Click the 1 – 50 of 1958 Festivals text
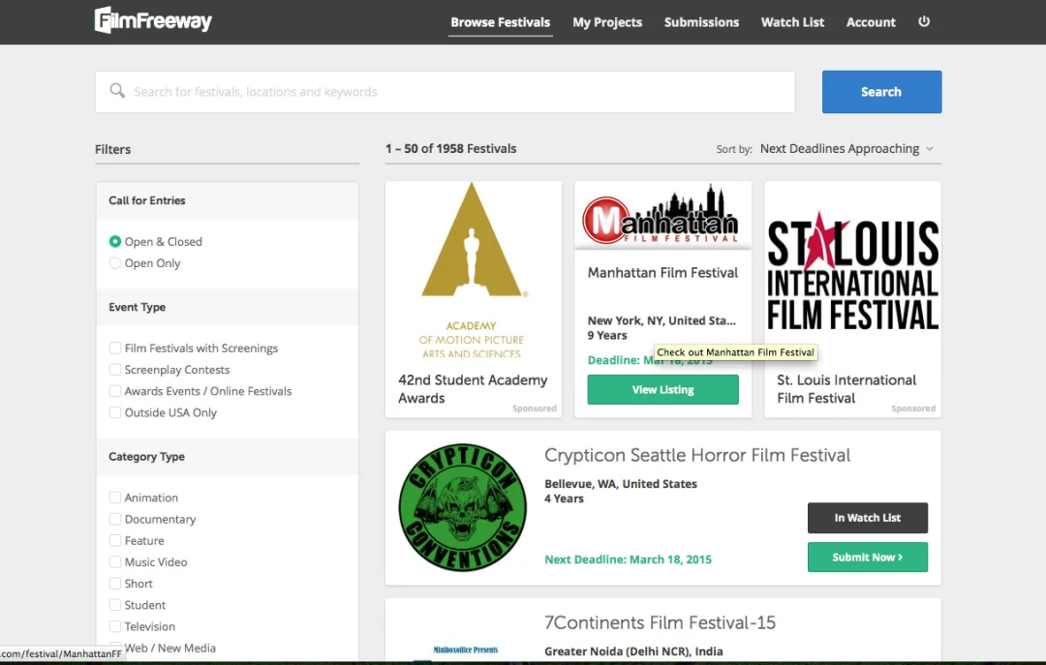Viewport: 1046px width, 665px height. 450,148
